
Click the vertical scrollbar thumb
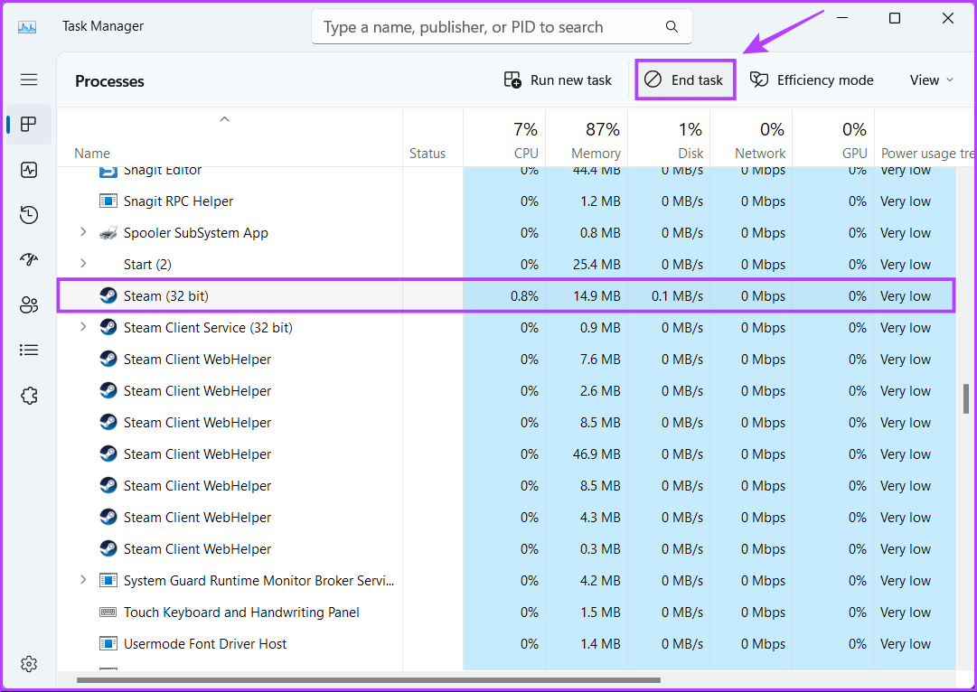(x=966, y=398)
